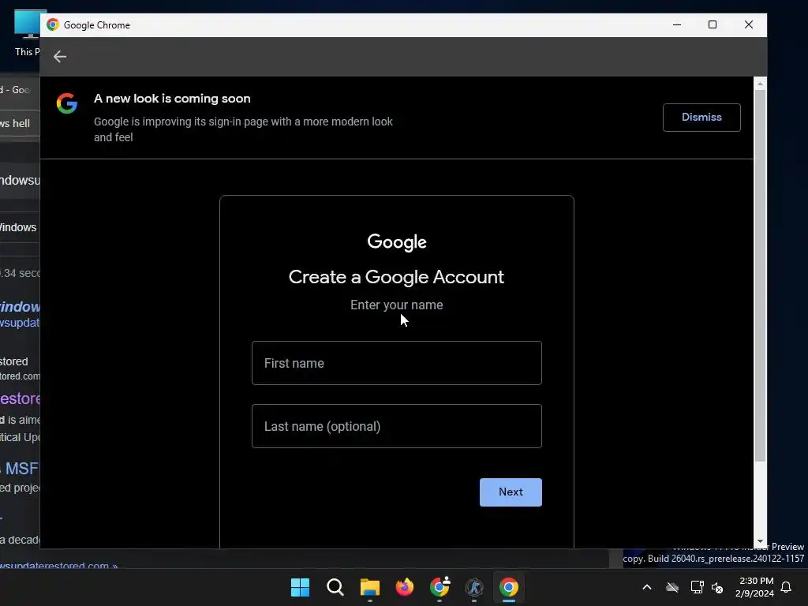This screenshot has width=808, height=606.
Task: Show hidden system tray icons
Action: (647, 587)
